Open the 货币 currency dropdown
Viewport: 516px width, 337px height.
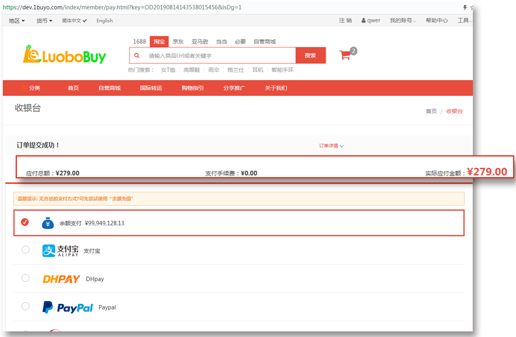click(x=44, y=21)
